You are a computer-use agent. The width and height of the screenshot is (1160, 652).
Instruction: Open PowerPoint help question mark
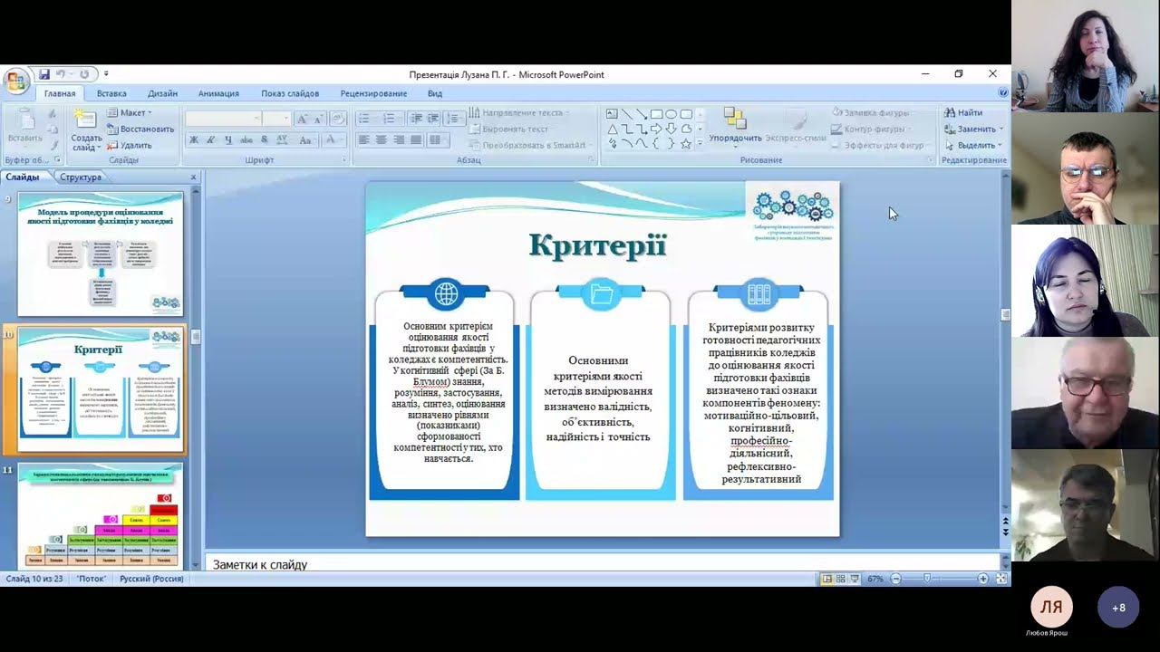pyautogui.click(x=1002, y=92)
